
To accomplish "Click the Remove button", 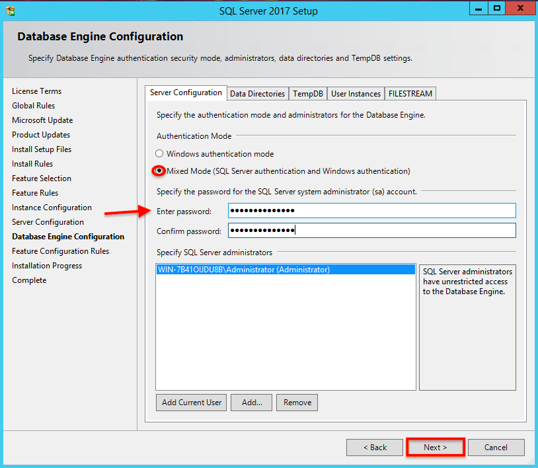I will pyautogui.click(x=297, y=403).
